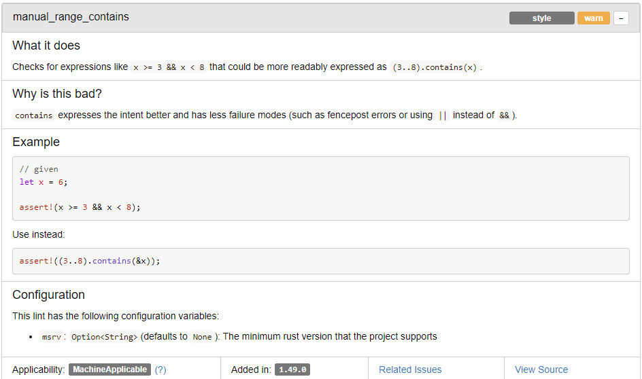Open the applicability help (?) link
The width and height of the screenshot is (642, 379).
pyautogui.click(x=160, y=369)
